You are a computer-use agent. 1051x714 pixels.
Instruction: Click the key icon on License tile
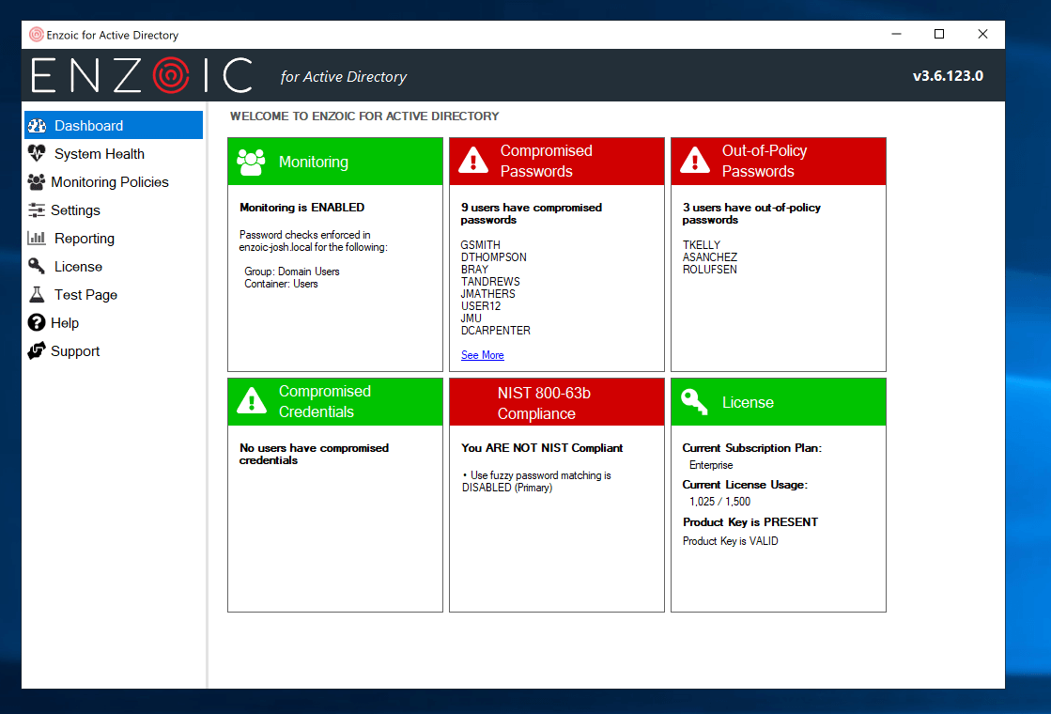[695, 402]
